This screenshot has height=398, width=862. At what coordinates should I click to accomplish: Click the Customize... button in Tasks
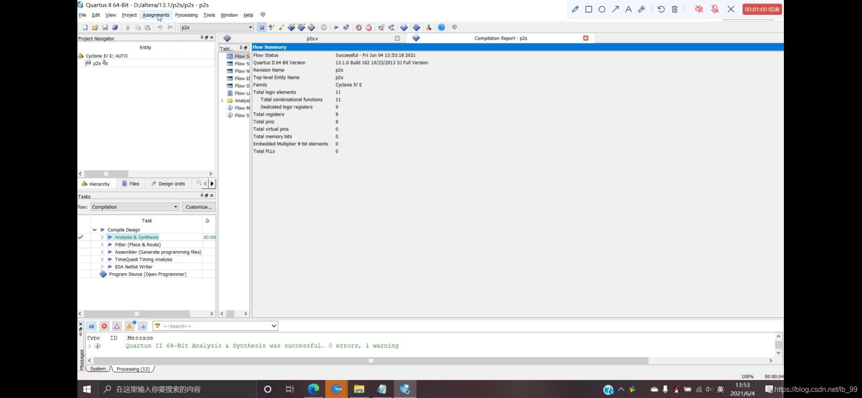click(198, 207)
